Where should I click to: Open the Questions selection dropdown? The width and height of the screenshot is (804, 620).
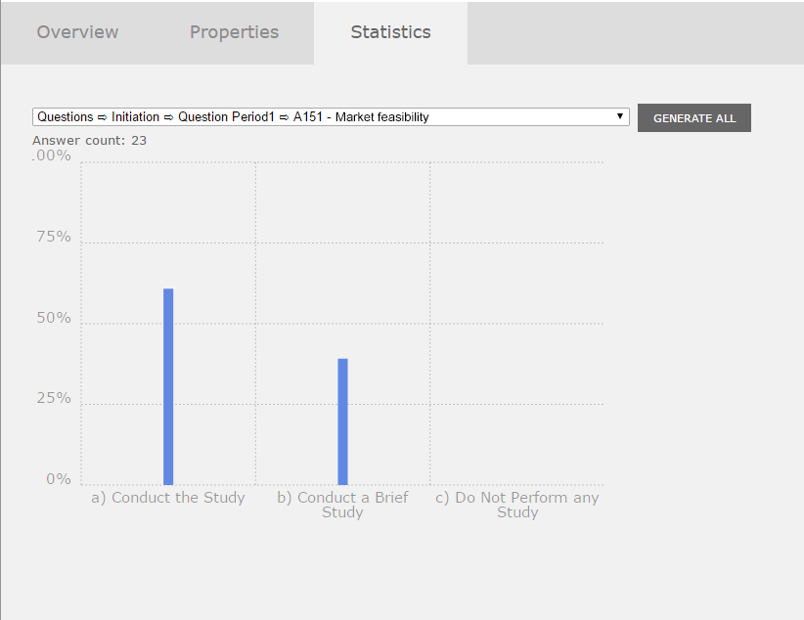point(331,117)
